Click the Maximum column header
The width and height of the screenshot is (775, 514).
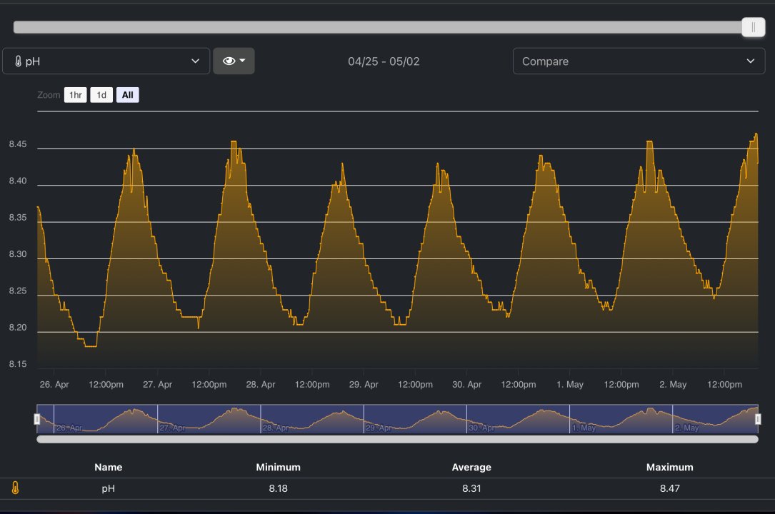pos(669,467)
